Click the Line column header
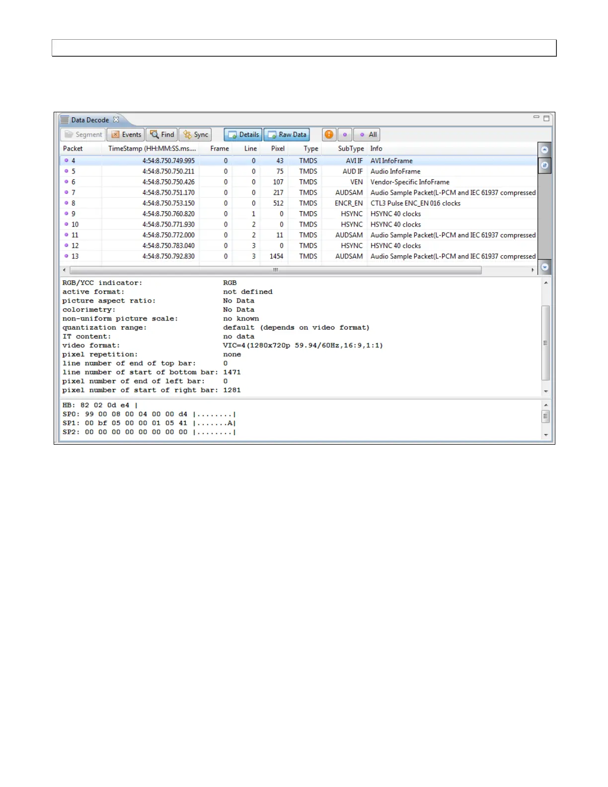The image size is (608, 787). [x=250, y=149]
